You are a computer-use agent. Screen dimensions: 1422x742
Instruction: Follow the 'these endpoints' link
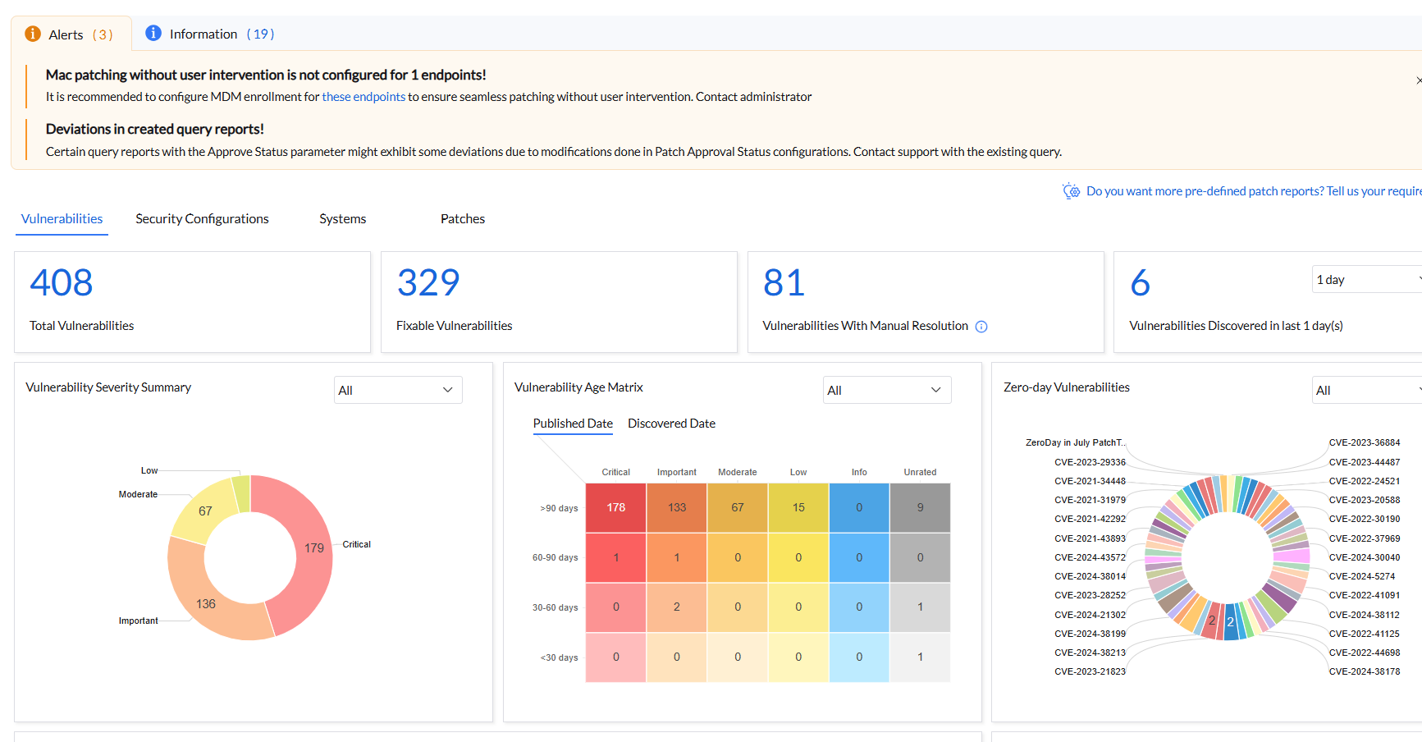[364, 97]
